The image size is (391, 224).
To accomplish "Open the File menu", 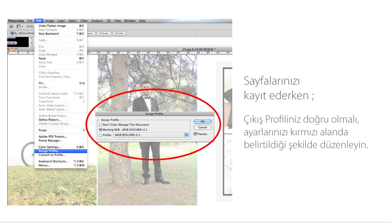I will click(x=30, y=21).
